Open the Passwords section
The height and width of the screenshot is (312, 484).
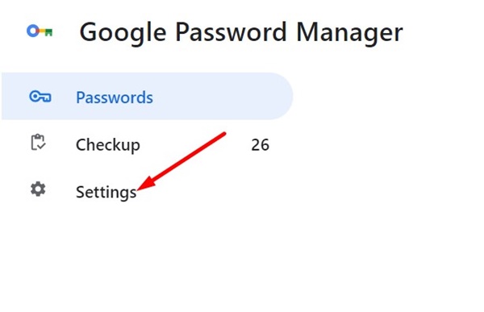pos(115,98)
